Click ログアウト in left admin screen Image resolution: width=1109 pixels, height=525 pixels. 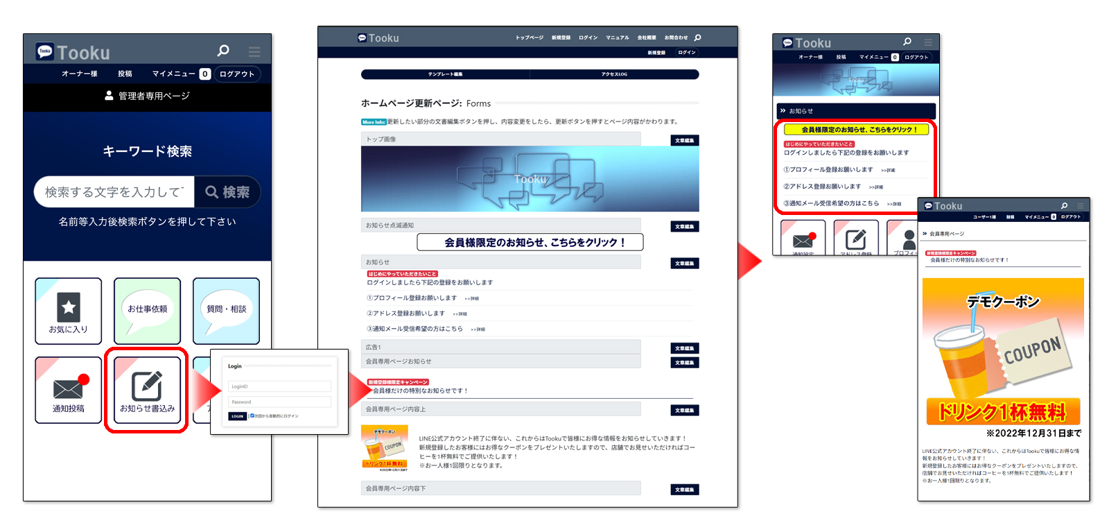pos(237,74)
